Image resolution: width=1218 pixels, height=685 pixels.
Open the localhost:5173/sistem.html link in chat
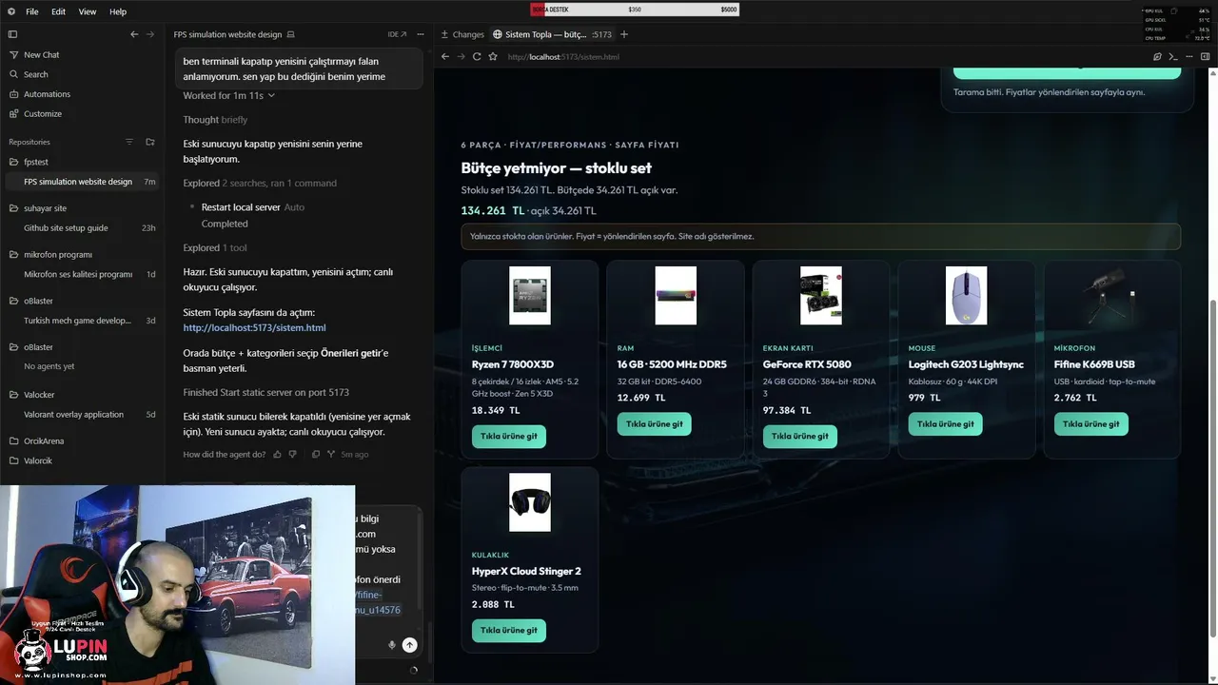point(254,327)
